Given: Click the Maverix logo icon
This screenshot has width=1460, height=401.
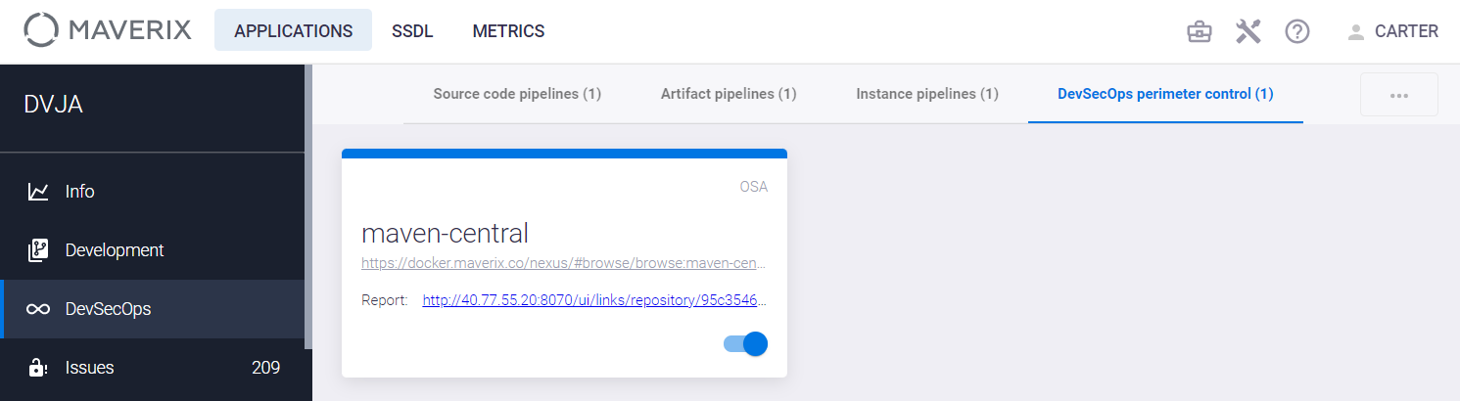Looking at the screenshot, I should 41,30.
